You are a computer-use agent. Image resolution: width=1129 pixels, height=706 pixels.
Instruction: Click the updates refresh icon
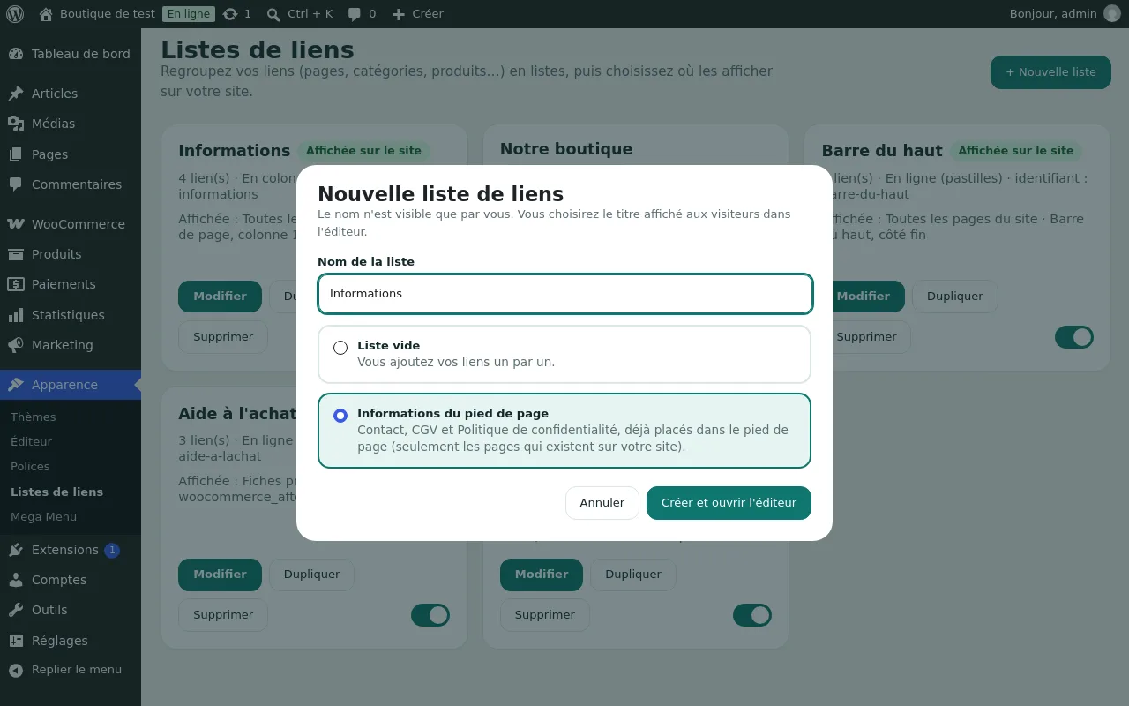(230, 14)
